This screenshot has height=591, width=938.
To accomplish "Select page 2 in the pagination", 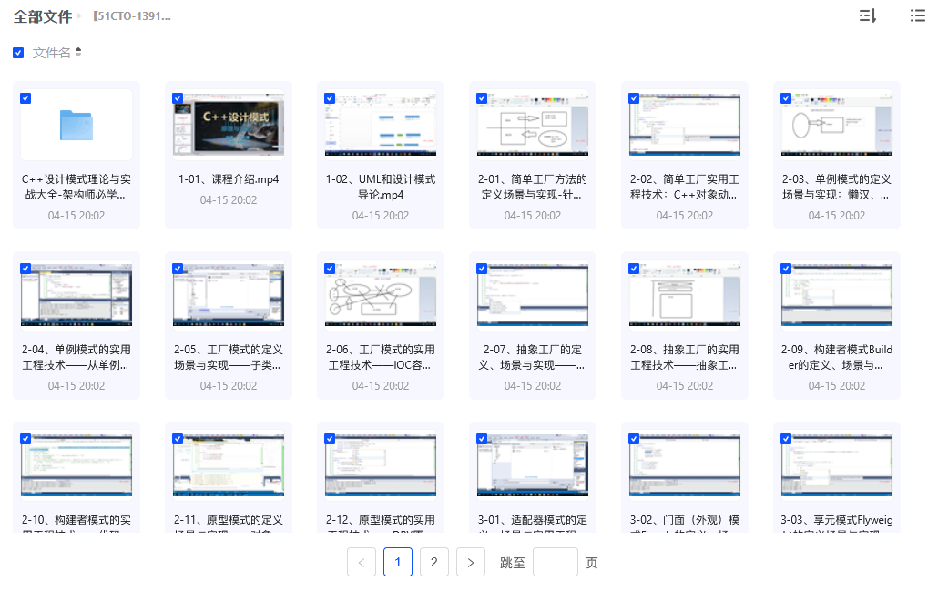I will pyautogui.click(x=433, y=563).
